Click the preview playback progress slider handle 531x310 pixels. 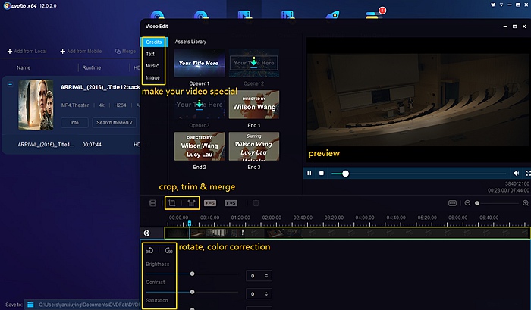pyautogui.click(x=345, y=174)
